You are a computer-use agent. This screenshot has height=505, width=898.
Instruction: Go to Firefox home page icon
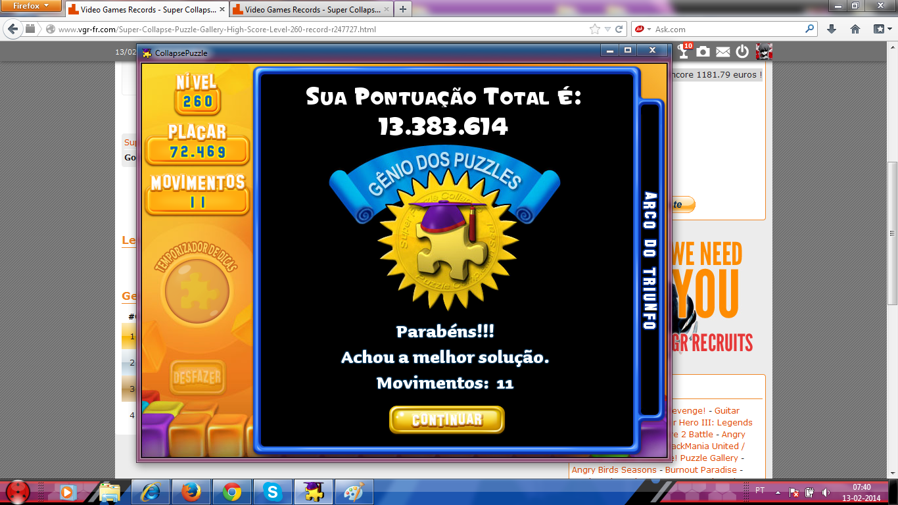[x=855, y=29]
